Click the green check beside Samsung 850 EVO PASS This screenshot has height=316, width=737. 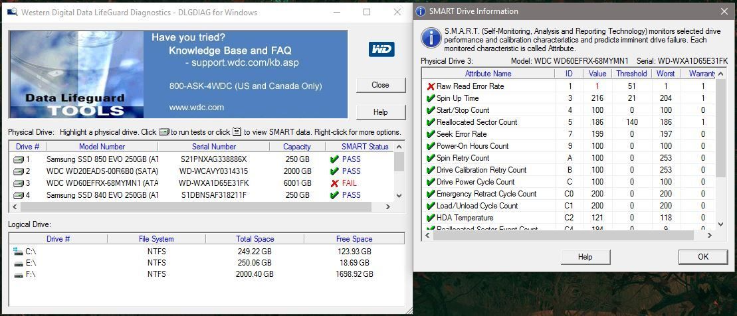tap(335, 159)
